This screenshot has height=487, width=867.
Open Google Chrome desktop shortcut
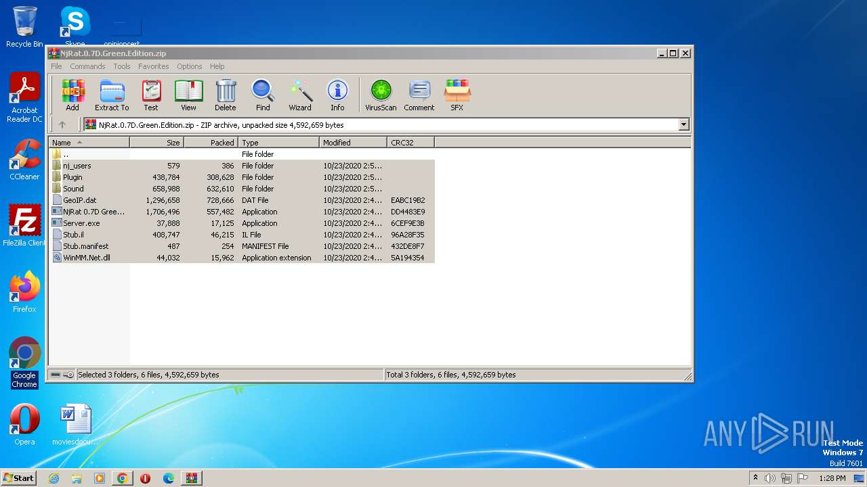(24, 363)
